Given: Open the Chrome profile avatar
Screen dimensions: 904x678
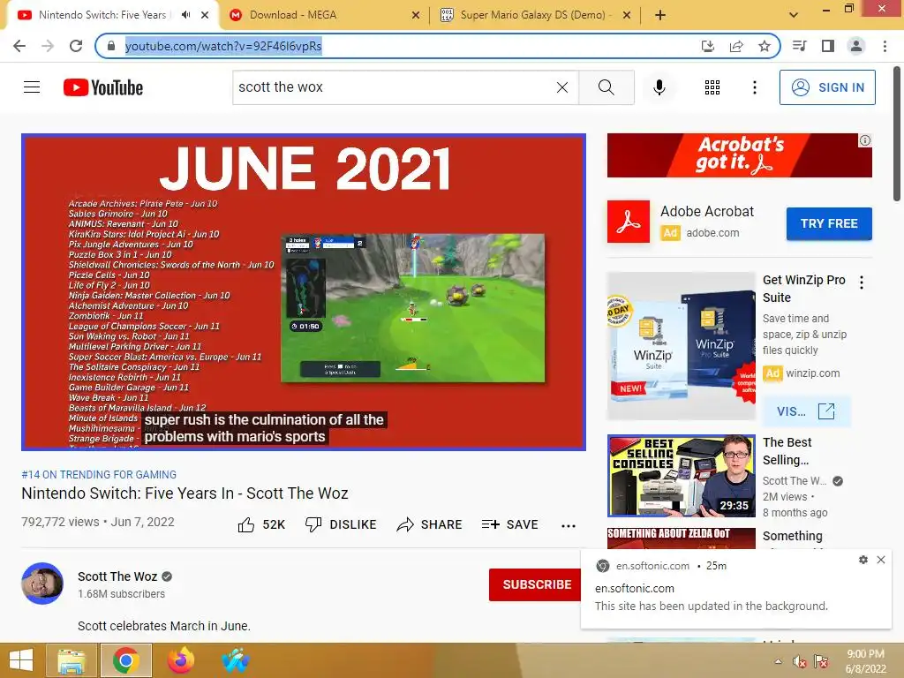Looking at the screenshot, I should [x=856, y=46].
